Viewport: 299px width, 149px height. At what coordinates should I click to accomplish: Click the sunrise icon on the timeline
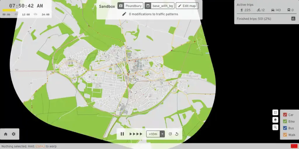point(16,14)
